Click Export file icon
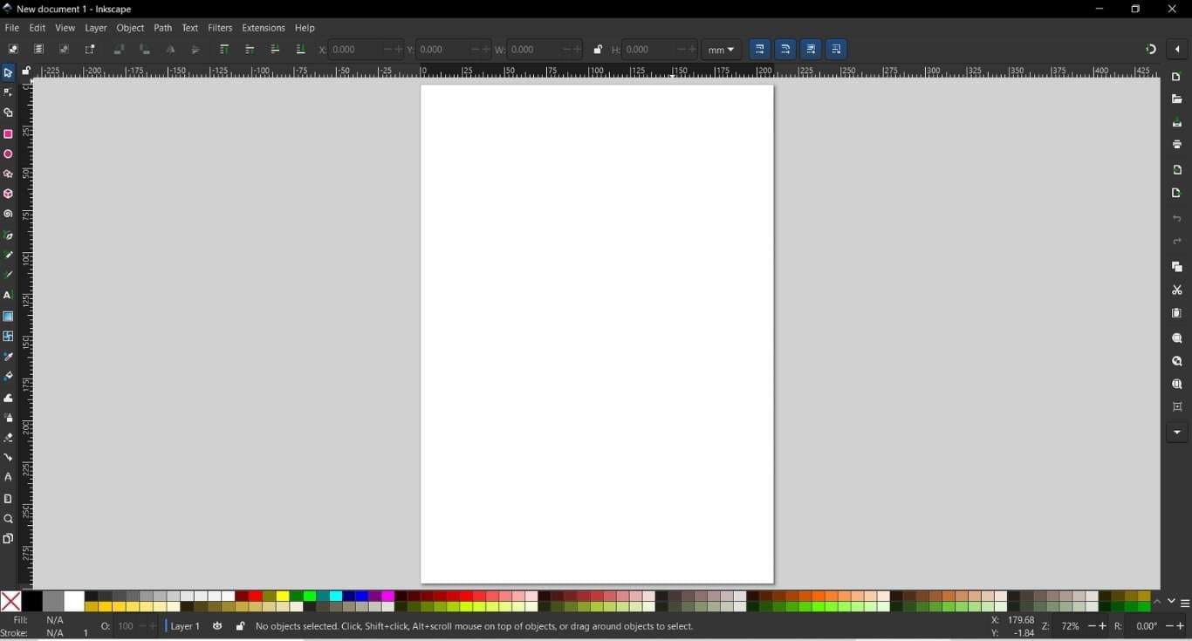The image size is (1192, 641). [1177, 193]
